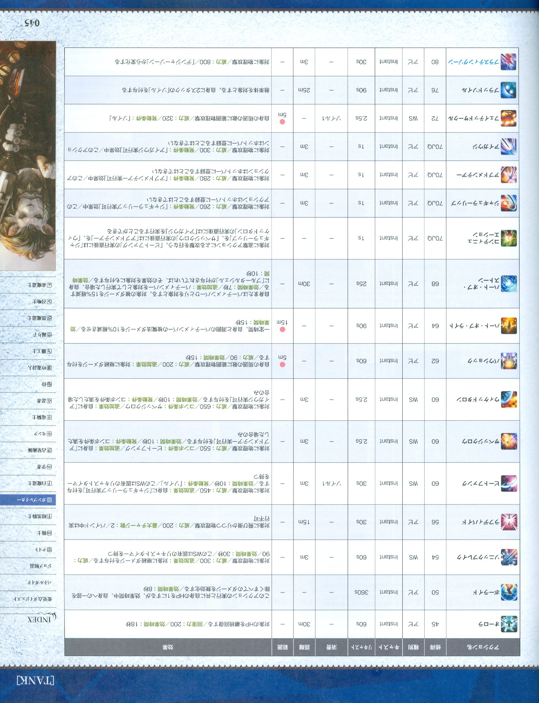Go to the ナイト index tab
This screenshot has height=703, width=539.
click(44, 550)
